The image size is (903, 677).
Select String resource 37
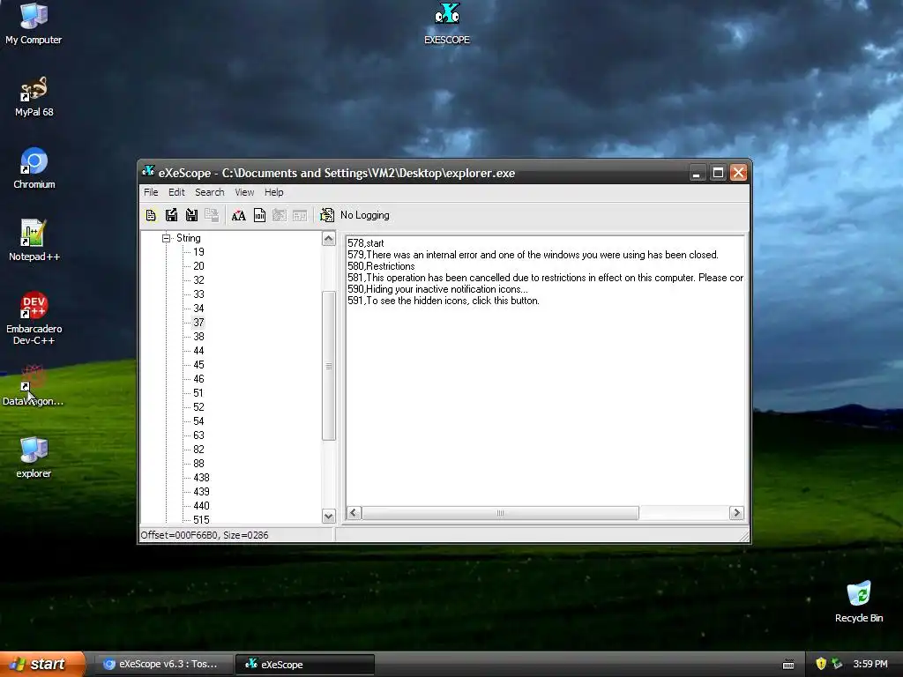click(x=198, y=323)
